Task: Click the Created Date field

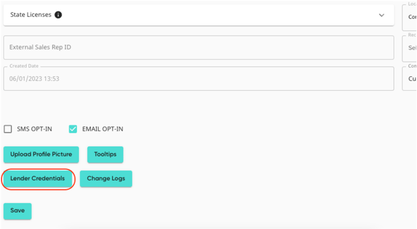Action: [x=199, y=79]
